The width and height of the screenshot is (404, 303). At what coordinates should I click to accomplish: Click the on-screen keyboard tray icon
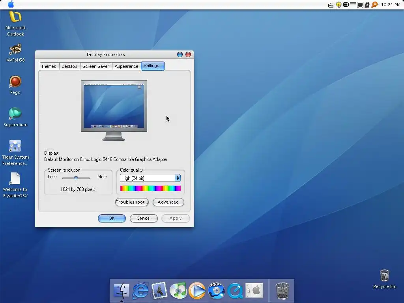(331, 5)
